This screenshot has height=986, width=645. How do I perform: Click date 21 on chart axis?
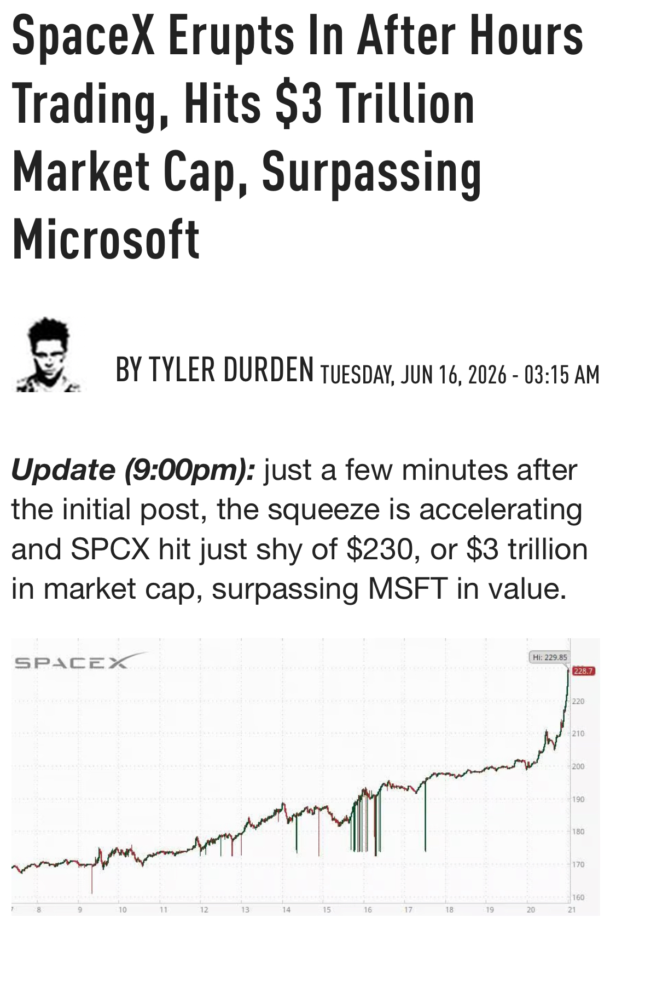click(572, 909)
